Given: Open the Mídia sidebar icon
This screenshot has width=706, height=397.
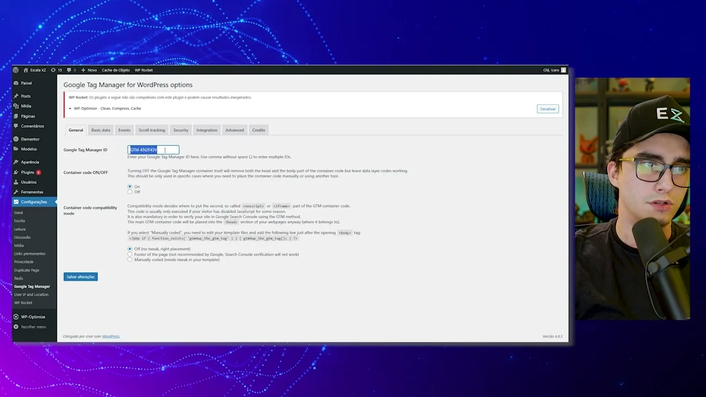Looking at the screenshot, I should 16,106.
